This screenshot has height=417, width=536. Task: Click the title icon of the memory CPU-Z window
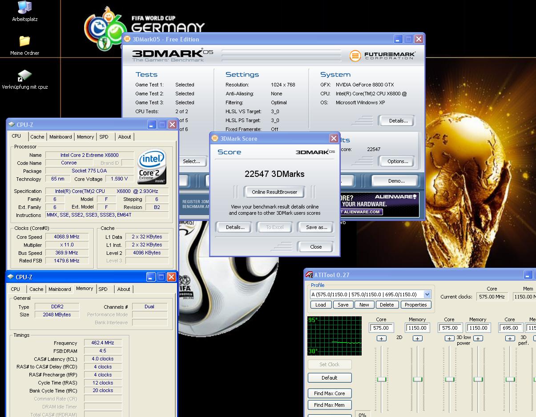coord(10,277)
